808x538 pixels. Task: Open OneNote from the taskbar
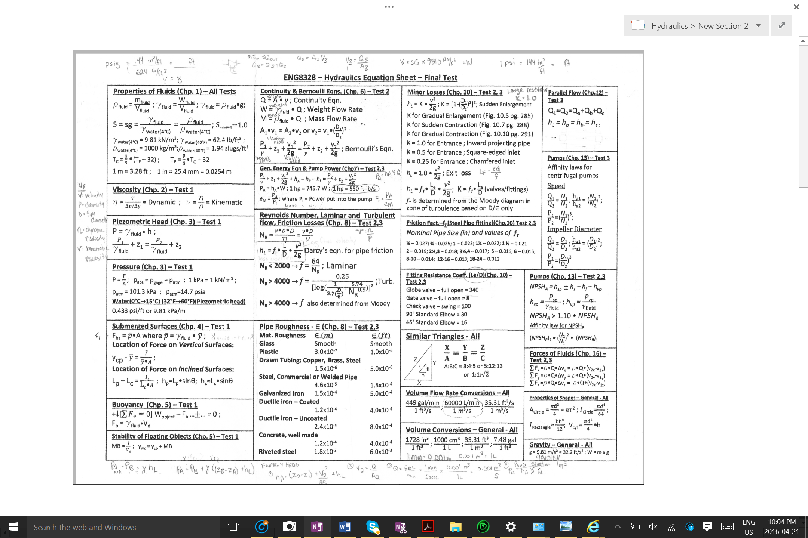click(x=317, y=526)
